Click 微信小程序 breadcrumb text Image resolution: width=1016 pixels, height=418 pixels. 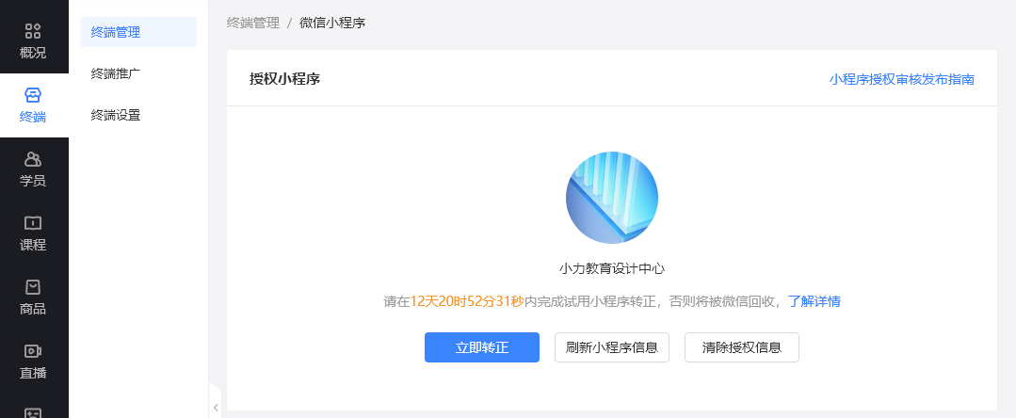point(332,24)
